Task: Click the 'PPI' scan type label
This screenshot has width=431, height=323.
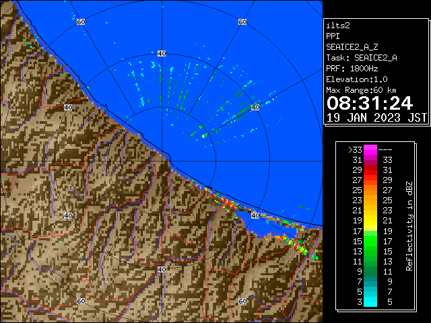Action: [333, 36]
